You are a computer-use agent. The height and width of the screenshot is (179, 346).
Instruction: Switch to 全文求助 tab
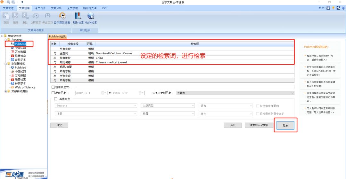point(72,8)
